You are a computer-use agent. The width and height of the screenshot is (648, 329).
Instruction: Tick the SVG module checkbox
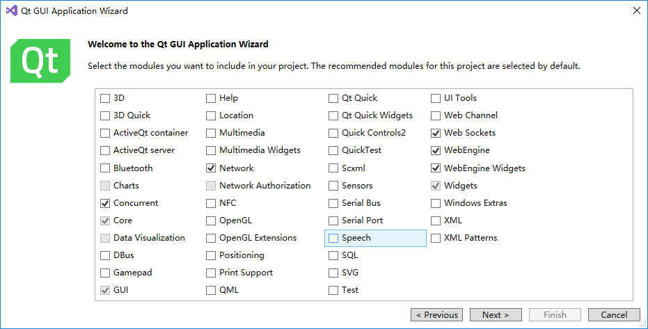(x=333, y=273)
